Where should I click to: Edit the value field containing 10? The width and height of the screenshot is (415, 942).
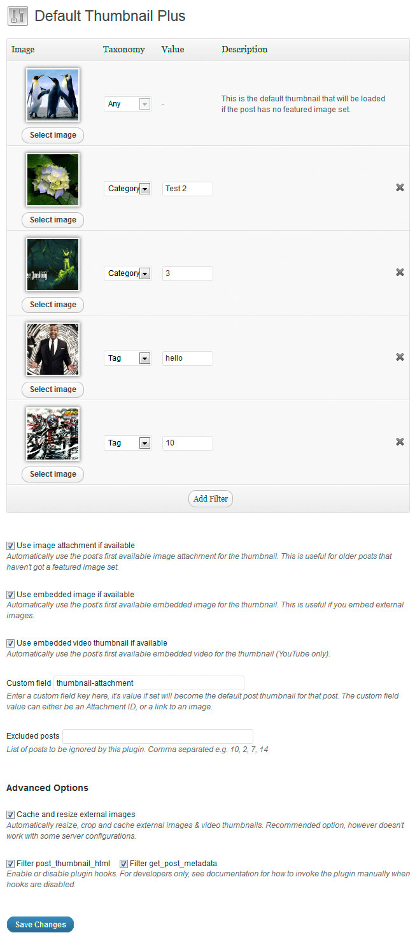(x=188, y=443)
